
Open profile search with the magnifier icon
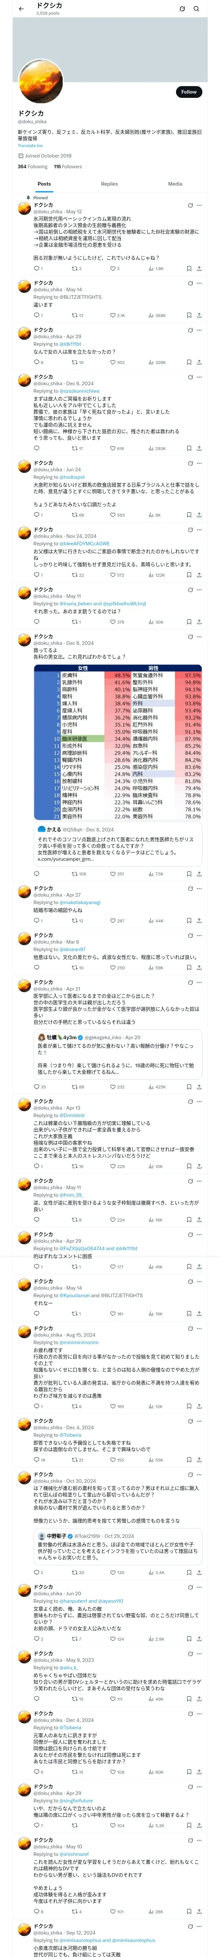(197, 8)
